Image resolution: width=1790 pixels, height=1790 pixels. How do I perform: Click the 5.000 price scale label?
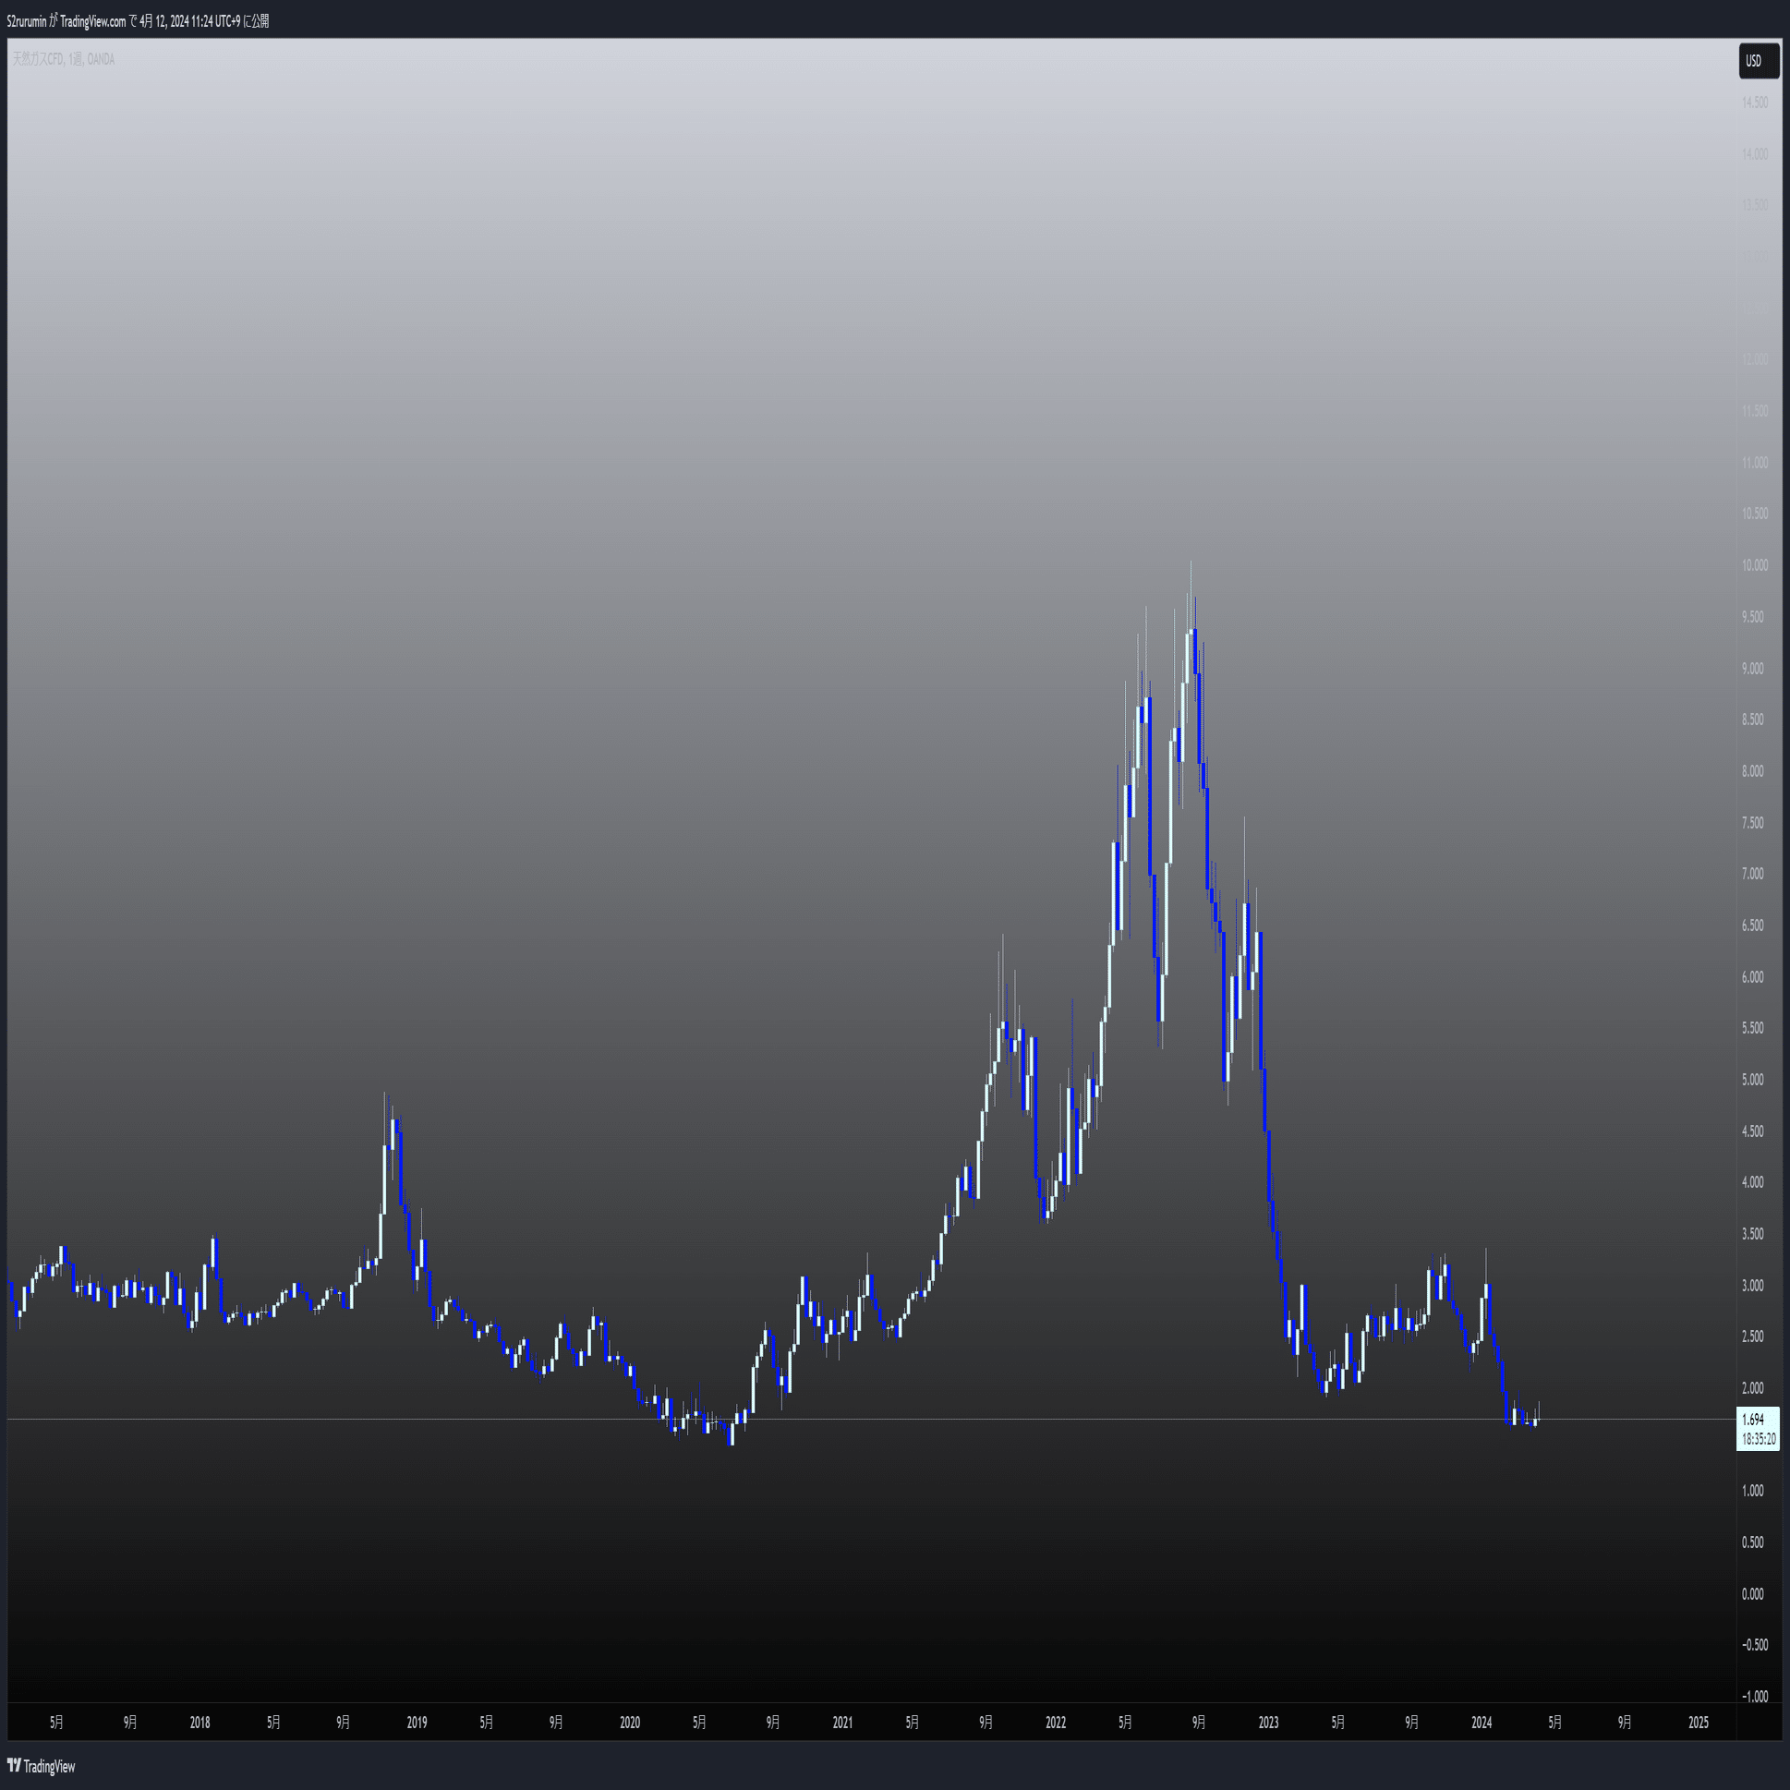click(x=1752, y=1080)
